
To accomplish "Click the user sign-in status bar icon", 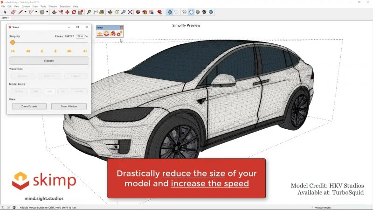I will (x=14, y=207).
